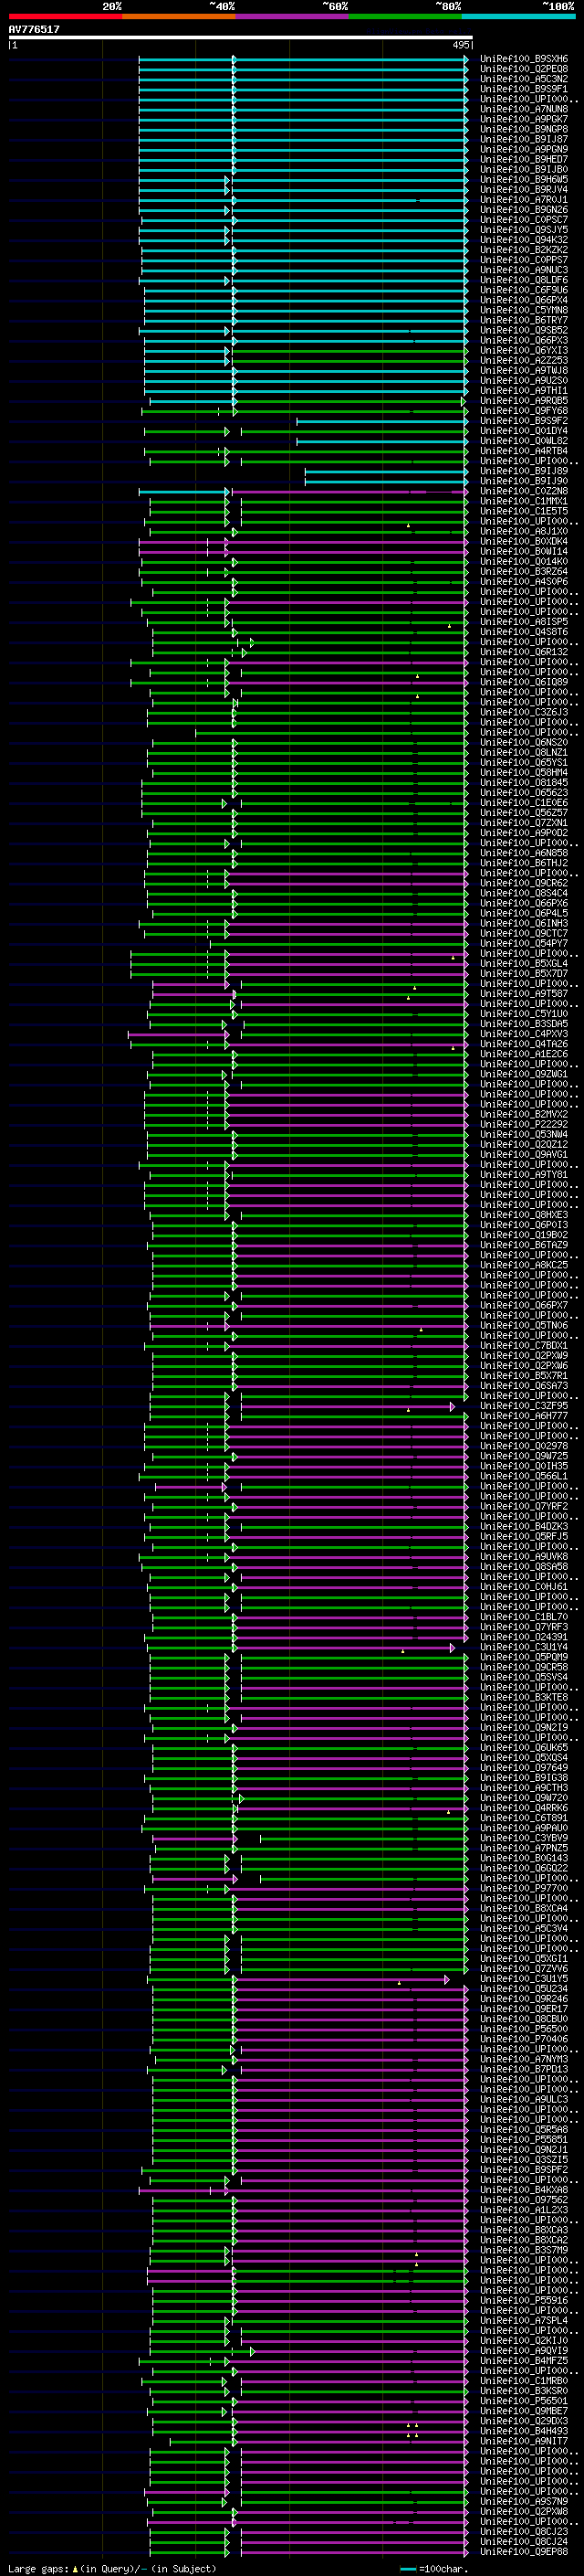584x2576 pixels.
Task: Select hit UniRef100_Q6R132
Action: tap(524, 652)
